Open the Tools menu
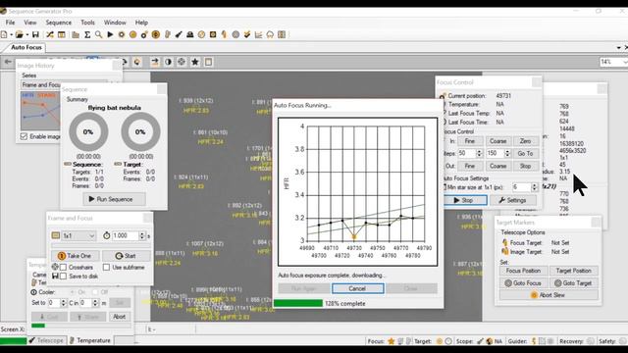The height and width of the screenshot is (353, 628). (87, 23)
